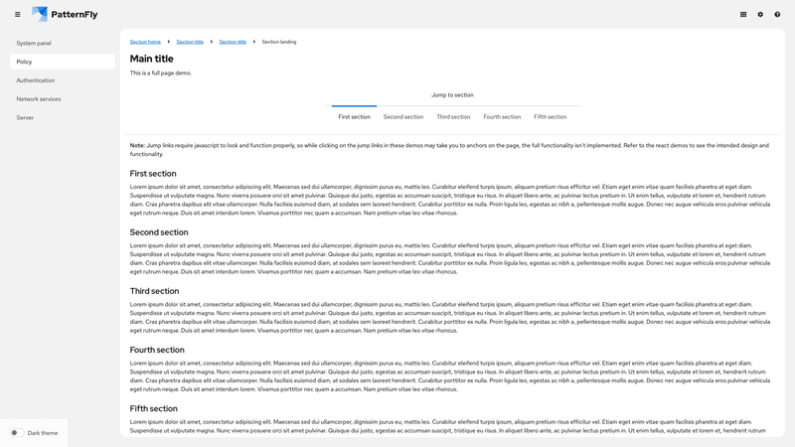Click the third Section title breadcrumb link
Viewport: 795px width, 447px height.
(233, 42)
